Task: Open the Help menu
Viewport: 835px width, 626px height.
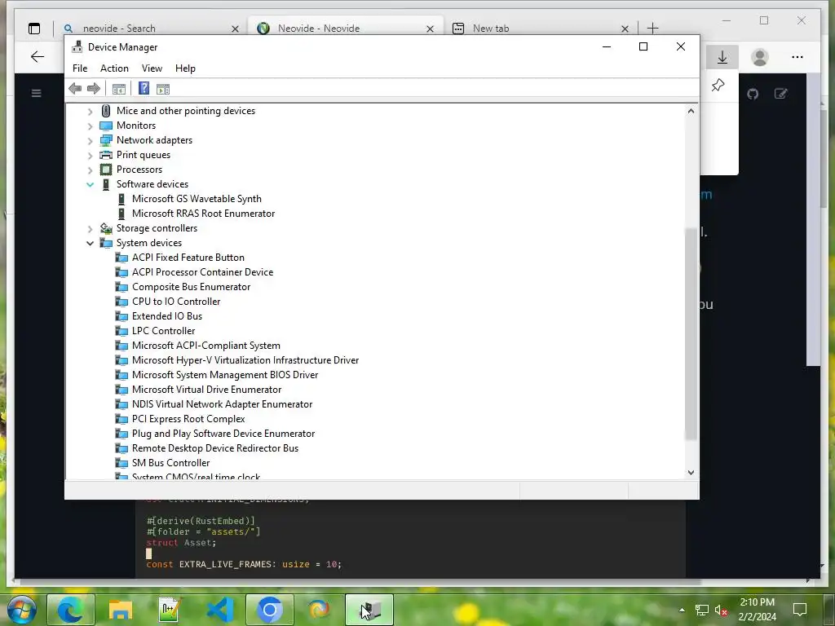Action: (x=185, y=68)
